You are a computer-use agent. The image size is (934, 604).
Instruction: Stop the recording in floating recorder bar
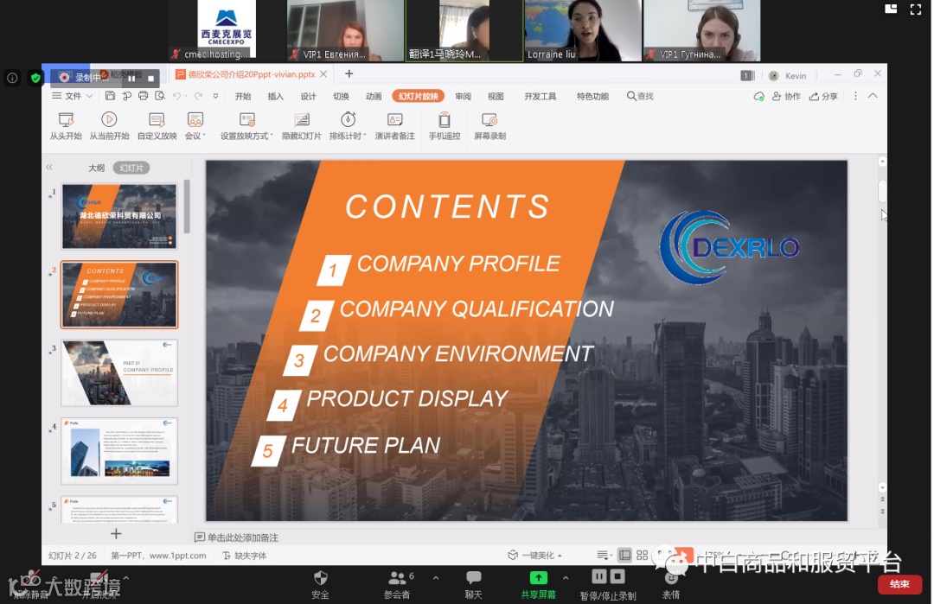(x=150, y=78)
